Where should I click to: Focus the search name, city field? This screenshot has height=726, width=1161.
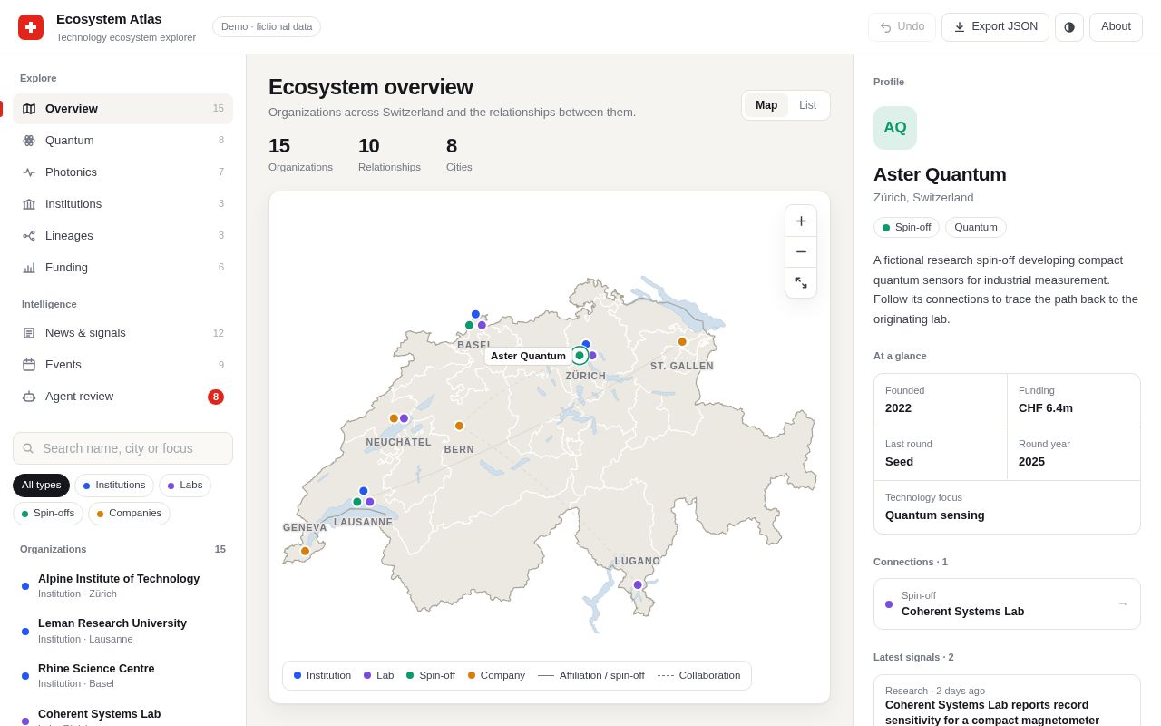(122, 448)
